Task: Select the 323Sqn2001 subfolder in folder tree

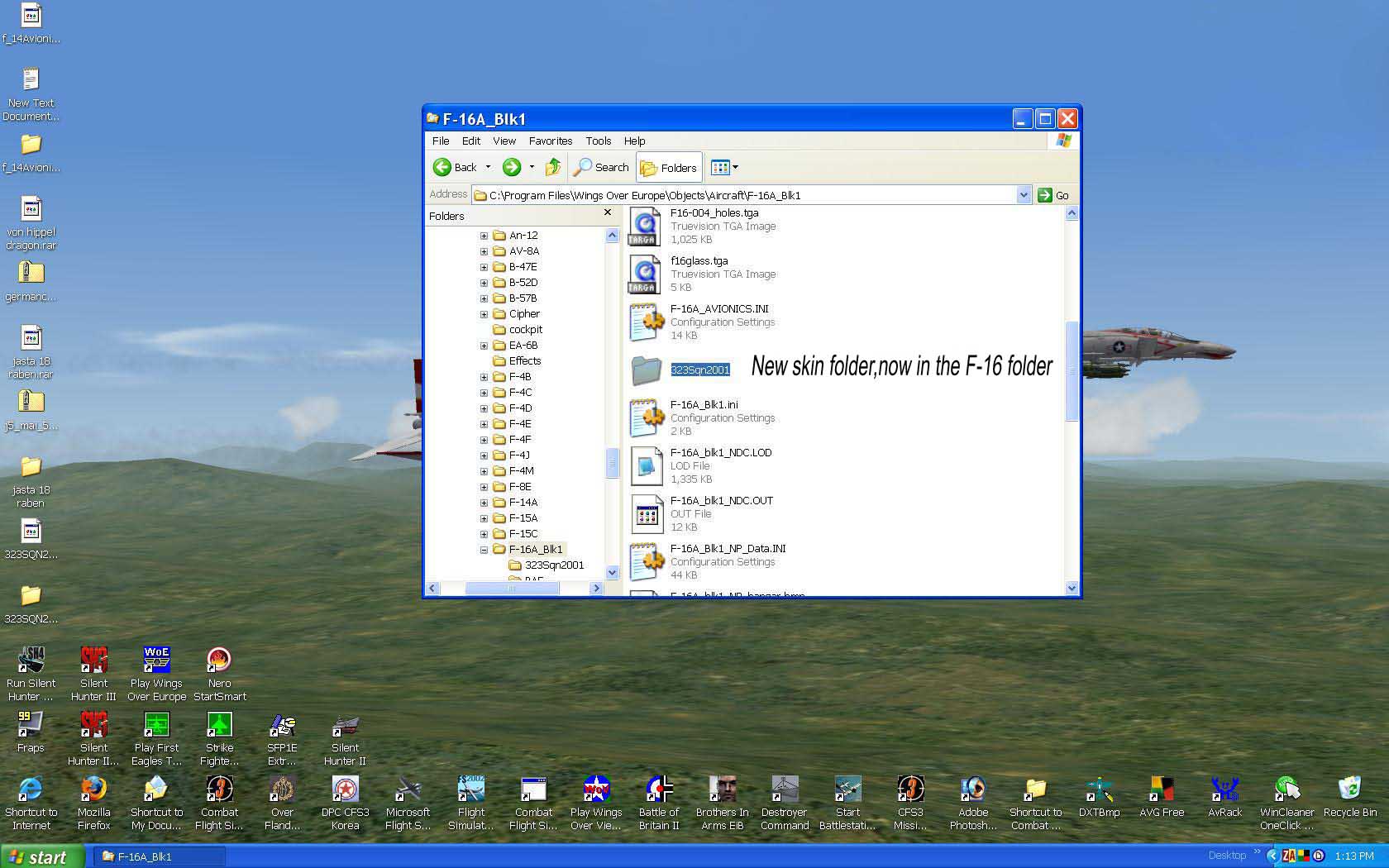Action: click(546, 565)
